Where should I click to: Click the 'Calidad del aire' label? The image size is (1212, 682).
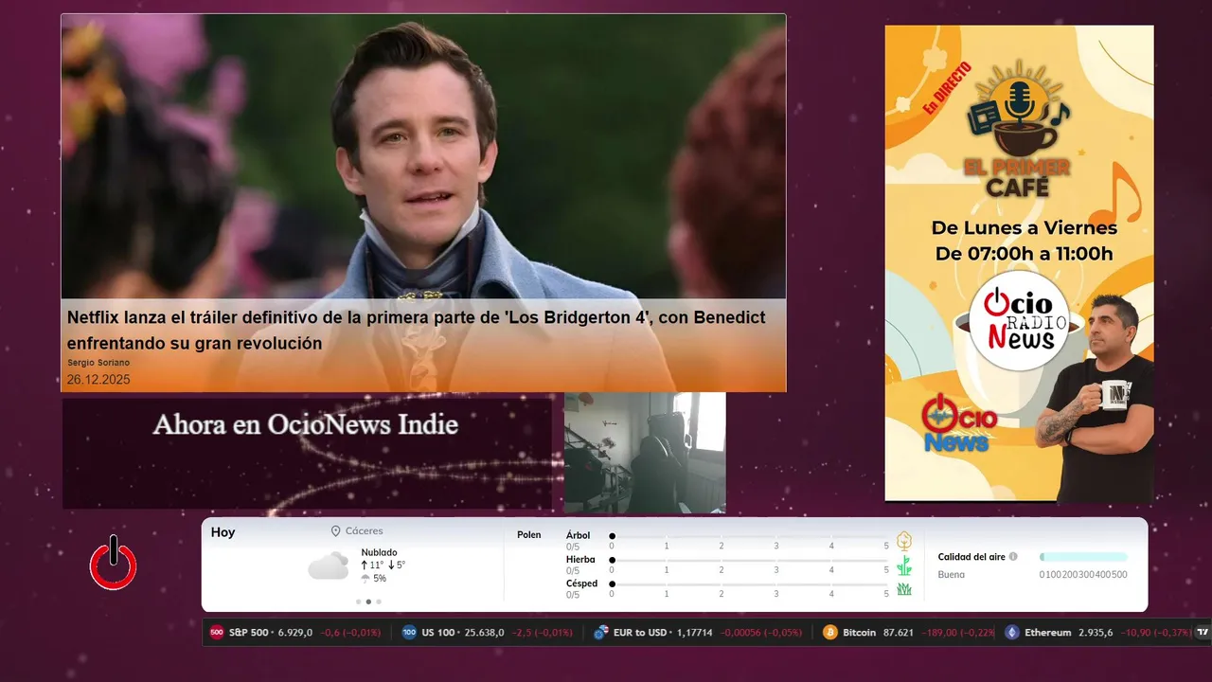[971, 557]
